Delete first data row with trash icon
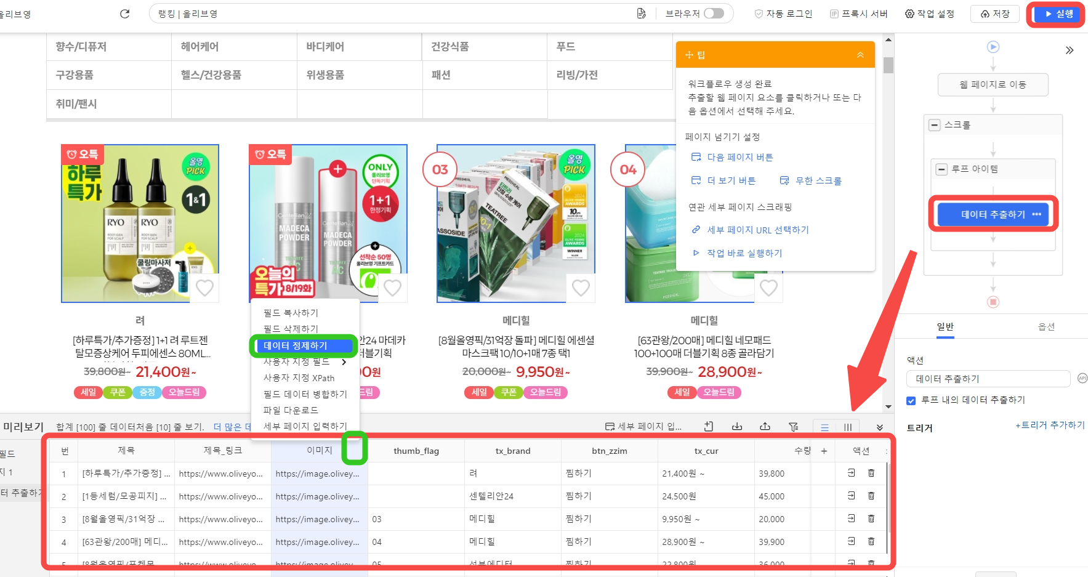Image resolution: width=1088 pixels, height=577 pixels. [871, 473]
